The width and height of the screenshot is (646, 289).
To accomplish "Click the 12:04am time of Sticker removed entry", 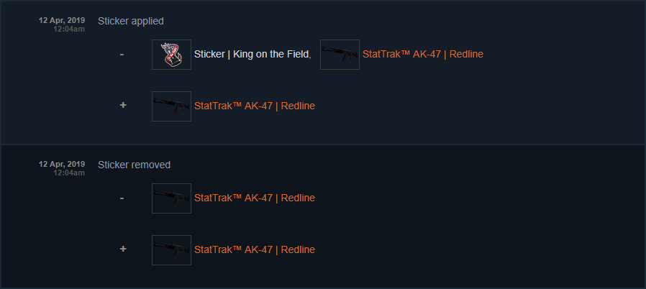I will pos(69,173).
